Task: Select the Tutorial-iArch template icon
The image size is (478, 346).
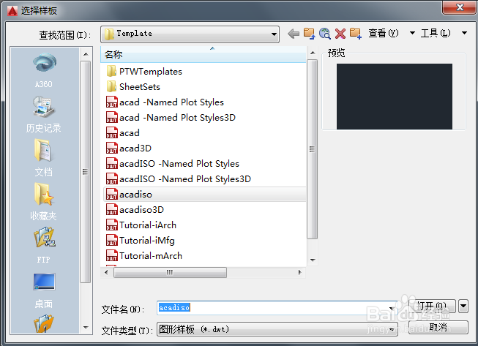Action: click(111, 225)
